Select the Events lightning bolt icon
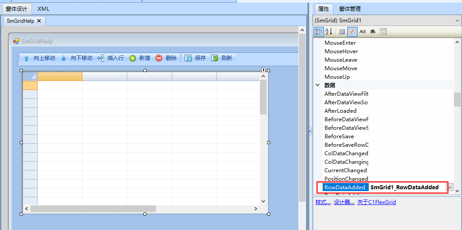The width and height of the screenshot is (462, 230). coord(352,31)
